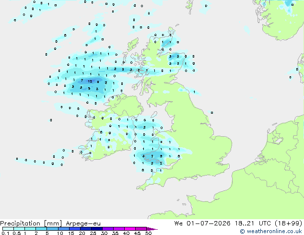Click the legend swatch for 25–30 mm
This screenshot has height=235, width=304.
(96, 229)
